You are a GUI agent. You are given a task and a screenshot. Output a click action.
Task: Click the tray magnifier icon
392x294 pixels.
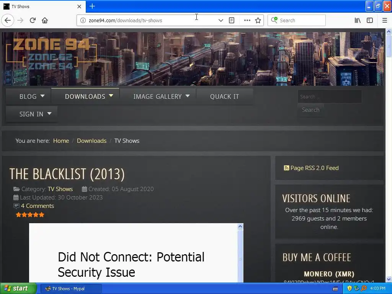click(364, 288)
